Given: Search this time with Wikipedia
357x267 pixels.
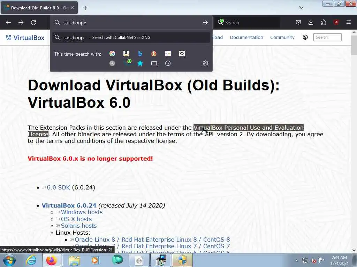Looking at the screenshot, I should (x=182, y=54).
